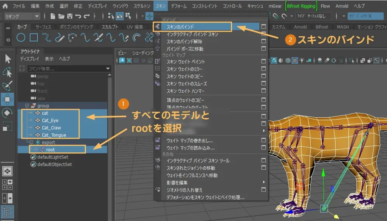This screenshot has height=221, width=387.
Task: Open the option box for スキン ウェイト ペイント
Action: click(x=263, y=61)
